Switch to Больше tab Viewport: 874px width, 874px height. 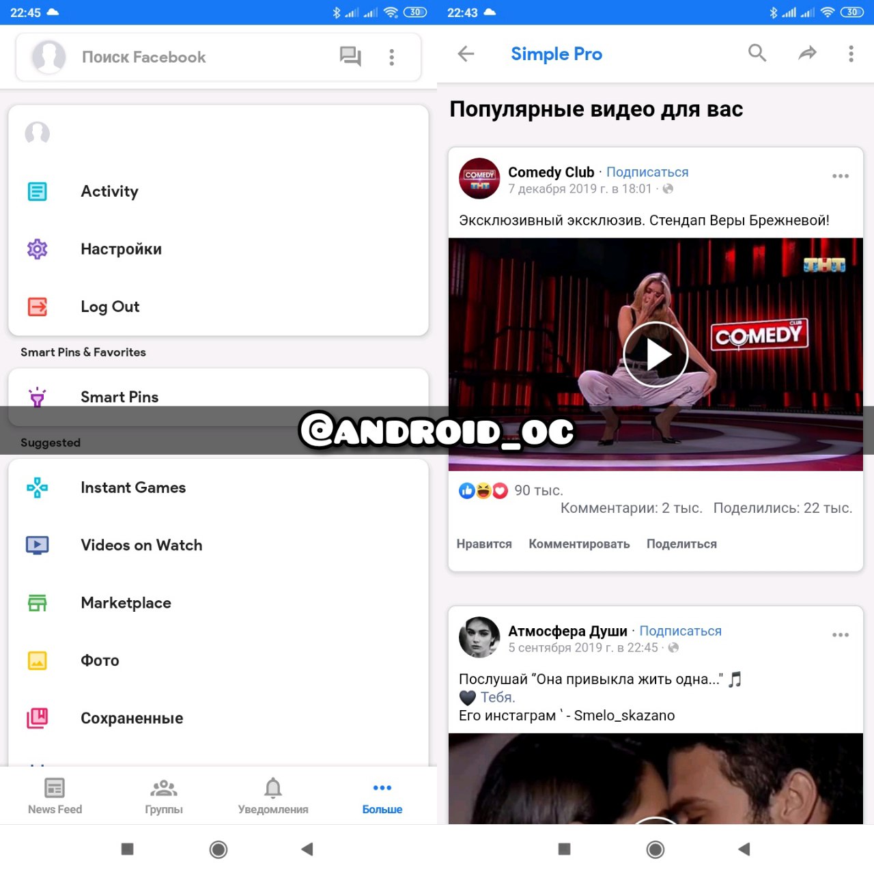click(382, 796)
